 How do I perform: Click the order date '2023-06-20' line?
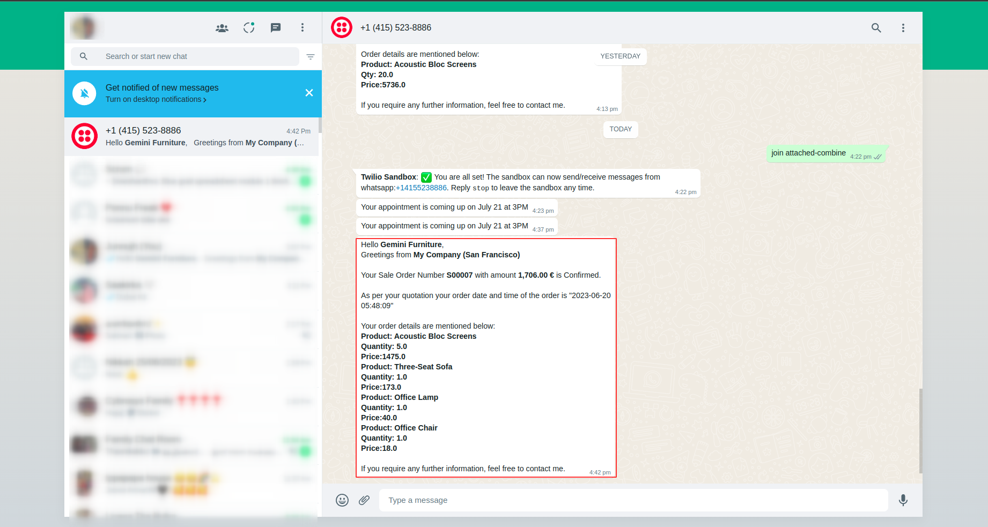coord(486,301)
